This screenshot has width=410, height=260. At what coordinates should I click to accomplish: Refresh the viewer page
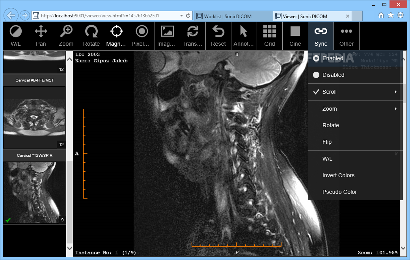(188, 16)
